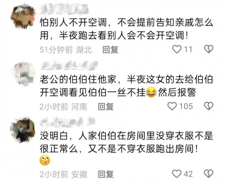Like the Anhui comment with 42 likes
This screenshot has width=226, height=181.
click(177, 173)
